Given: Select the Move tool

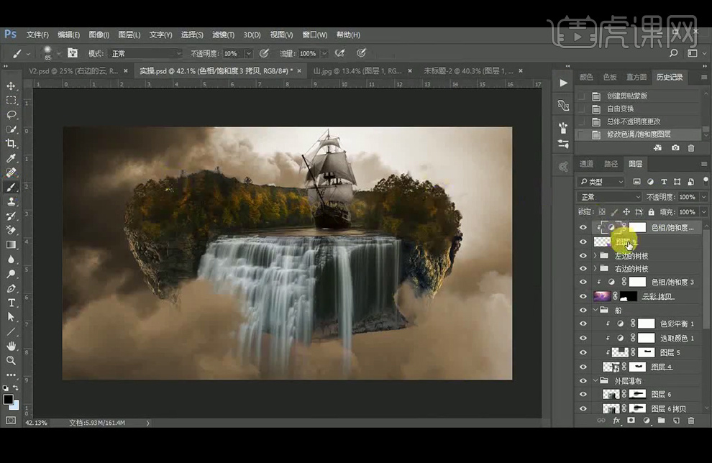Looking at the screenshot, I should [12, 86].
